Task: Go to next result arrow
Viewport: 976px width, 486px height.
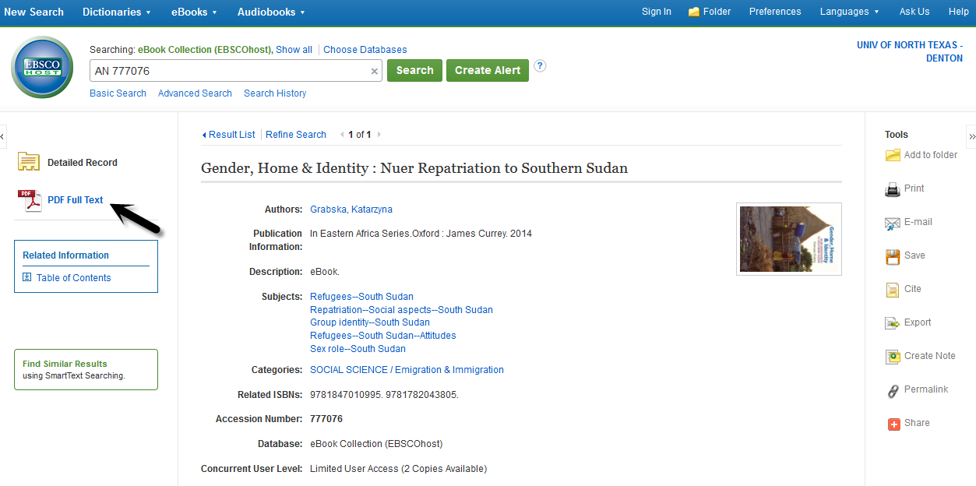Action: [x=379, y=135]
